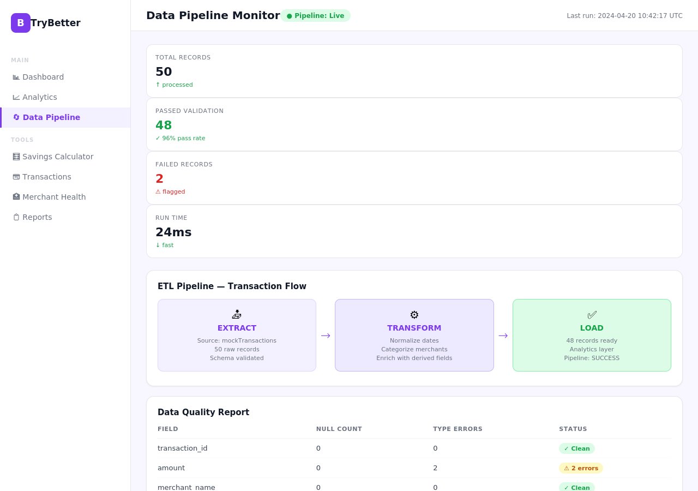The width and height of the screenshot is (698, 491).
Task: Click the Reports clipboard icon
Action: tap(16, 218)
